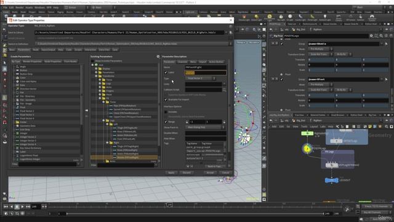This screenshot has height=222, width=394.
Task: Open the Type dropdown showing Float Vector 3
Action: 200,78
